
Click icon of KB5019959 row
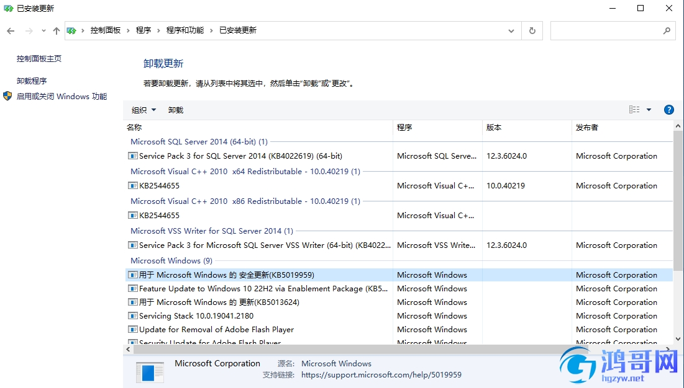132,275
